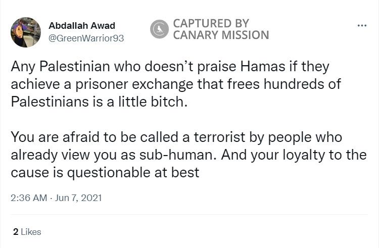
Task: Open the Abdallah Awad display name
Action: pyautogui.click(x=82, y=26)
